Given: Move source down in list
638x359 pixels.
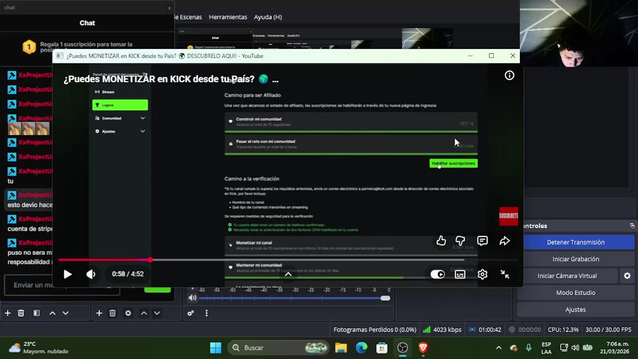Looking at the screenshot, I should (x=157, y=313).
